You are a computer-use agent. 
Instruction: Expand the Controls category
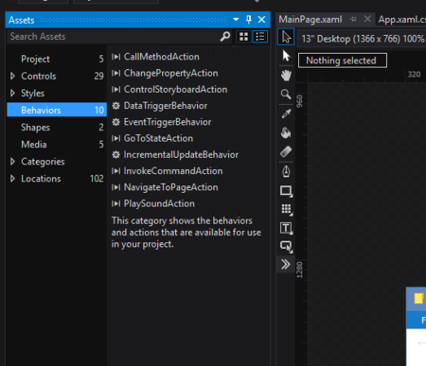tap(12, 76)
